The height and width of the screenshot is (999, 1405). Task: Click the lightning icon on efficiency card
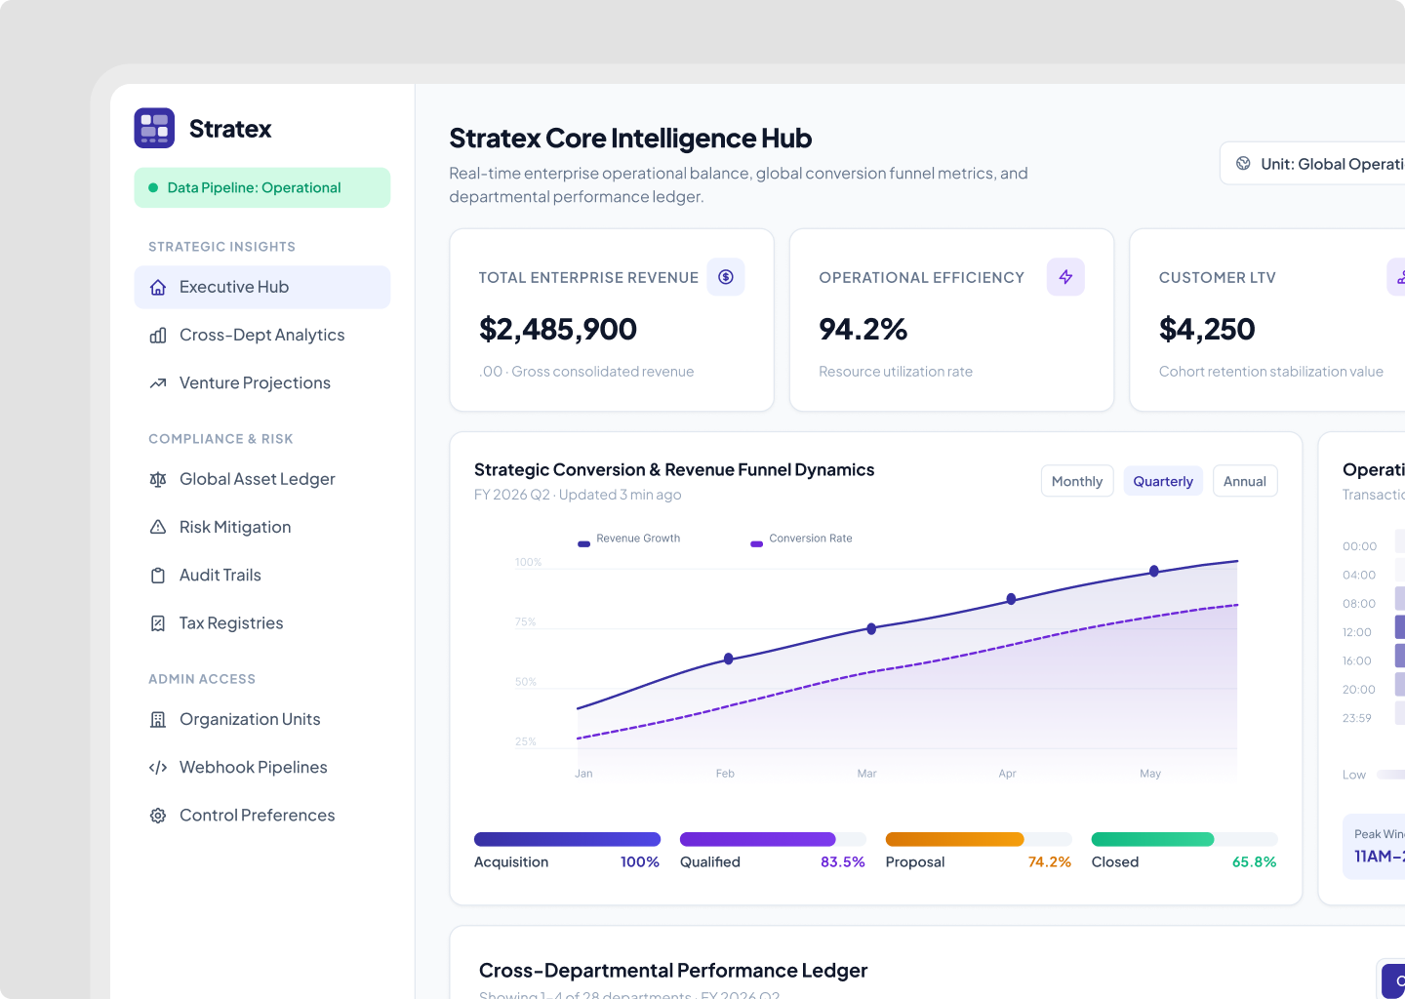tap(1065, 277)
